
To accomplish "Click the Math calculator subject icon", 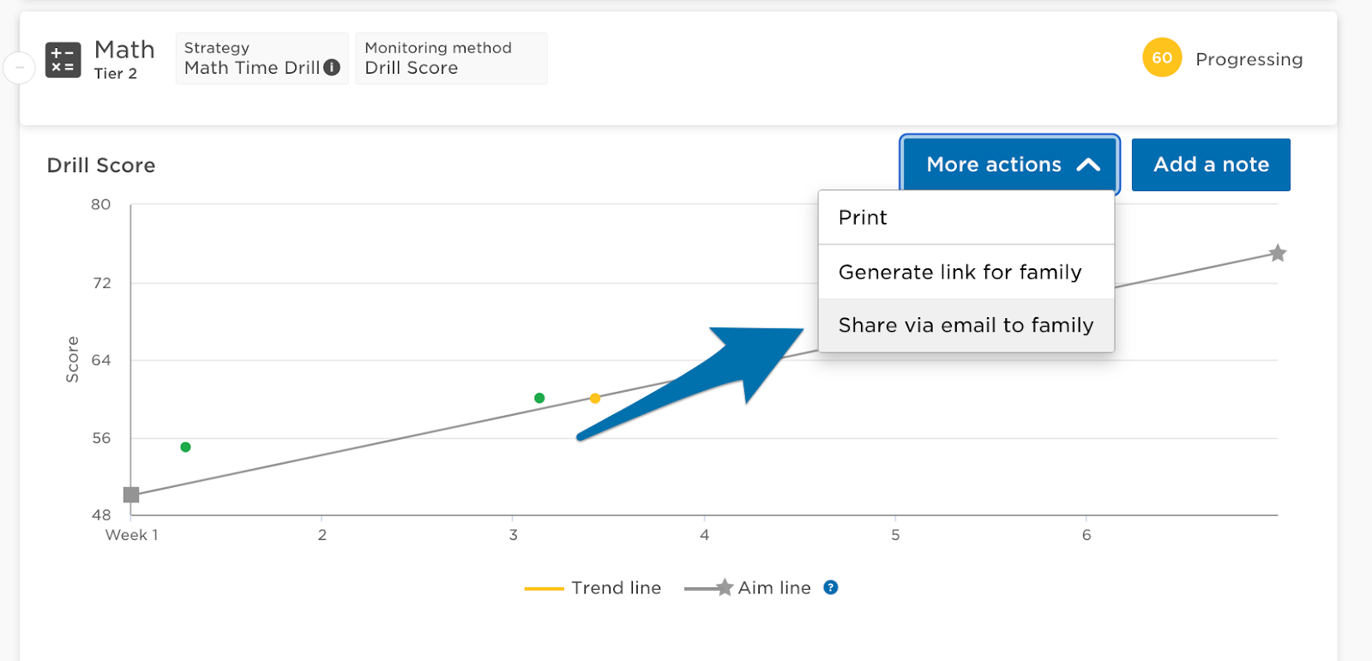I will 63,60.
